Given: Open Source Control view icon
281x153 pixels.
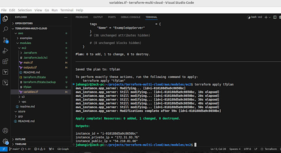Looking at the screenshot, I should (x=5, y=40).
